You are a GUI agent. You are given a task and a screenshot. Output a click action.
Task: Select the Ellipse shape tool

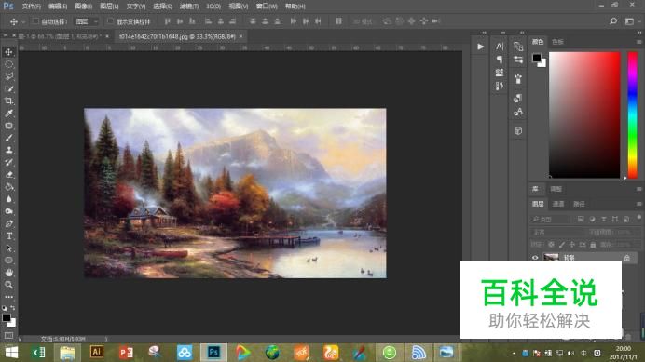pyautogui.click(x=8, y=261)
